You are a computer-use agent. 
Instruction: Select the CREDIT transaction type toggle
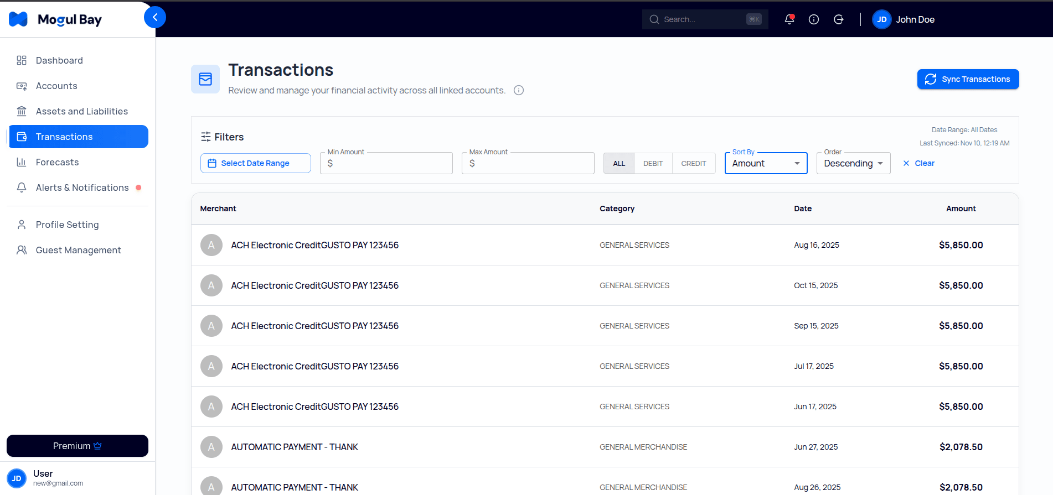click(694, 163)
